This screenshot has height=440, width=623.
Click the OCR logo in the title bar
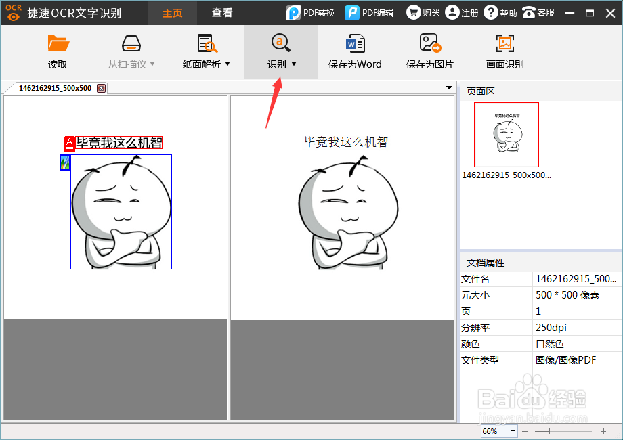(x=12, y=12)
